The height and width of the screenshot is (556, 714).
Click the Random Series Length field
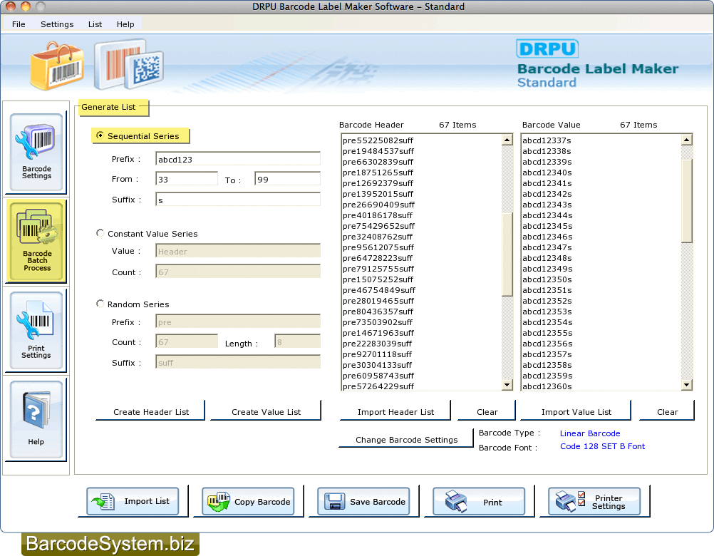tap(298, 341)
